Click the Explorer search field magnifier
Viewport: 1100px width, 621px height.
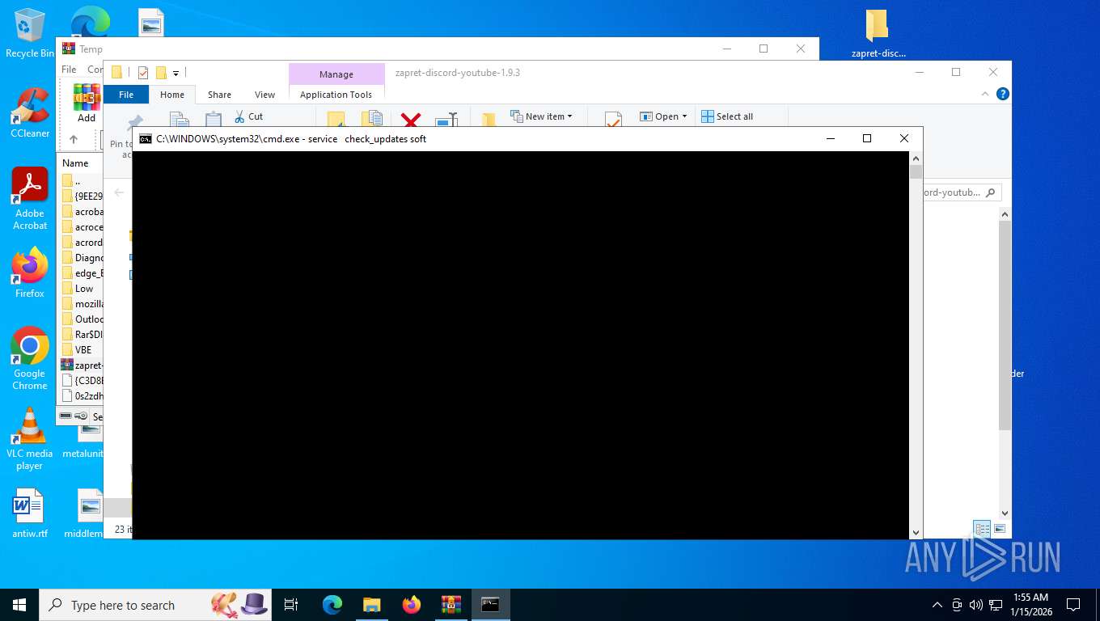tap(991, 192)
